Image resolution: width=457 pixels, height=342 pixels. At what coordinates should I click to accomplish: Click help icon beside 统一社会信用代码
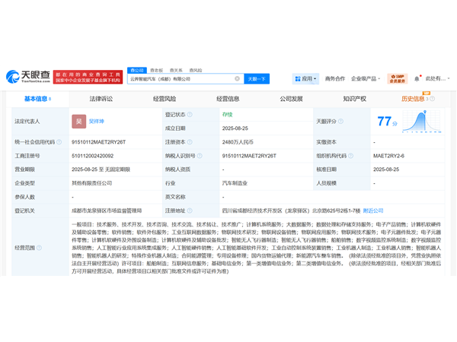[x=59, y=142]
